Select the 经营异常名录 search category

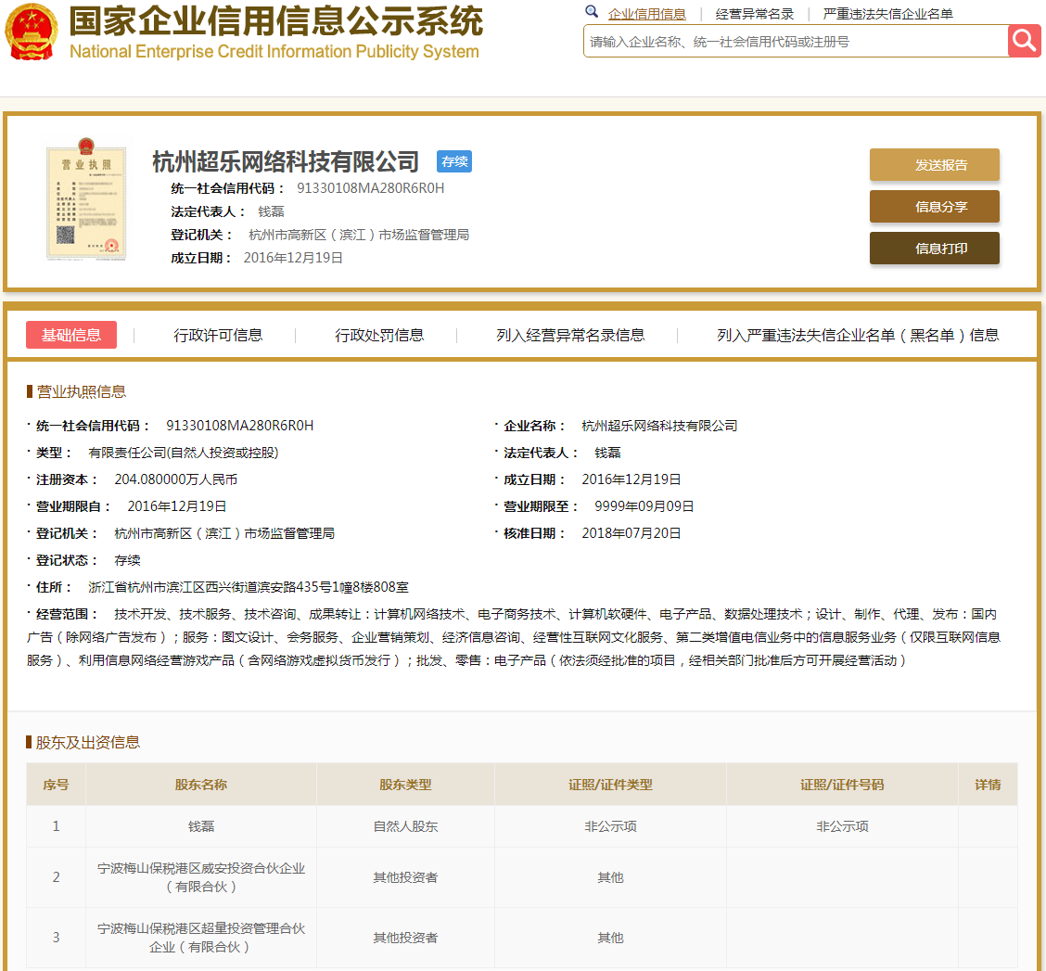tap(754, 14)
